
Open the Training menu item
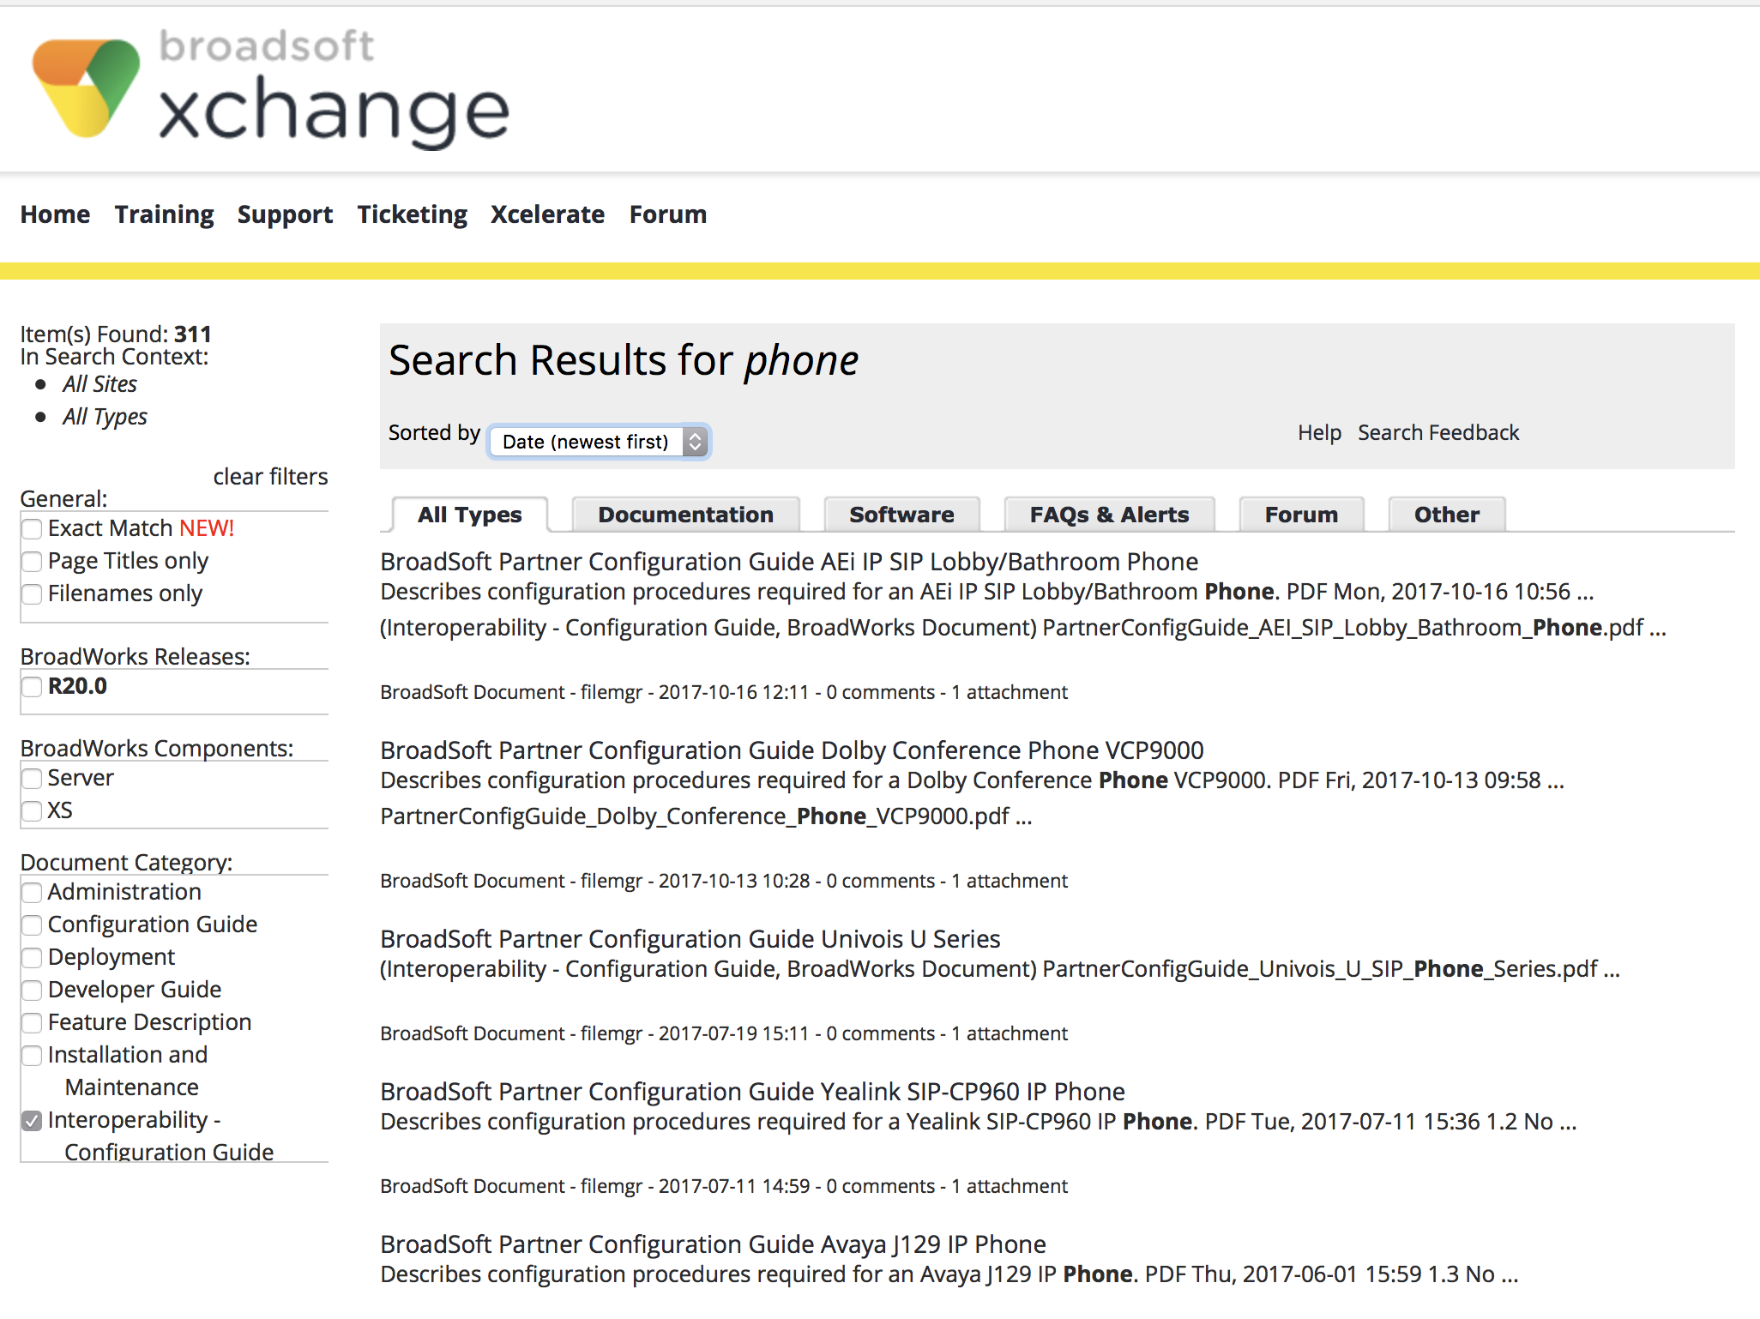pyautogui.click(x=164, y=214)
